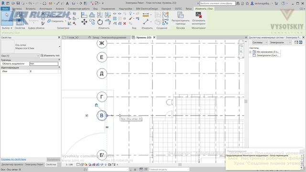Open the grid type selector dropdown

coord(59,47)
